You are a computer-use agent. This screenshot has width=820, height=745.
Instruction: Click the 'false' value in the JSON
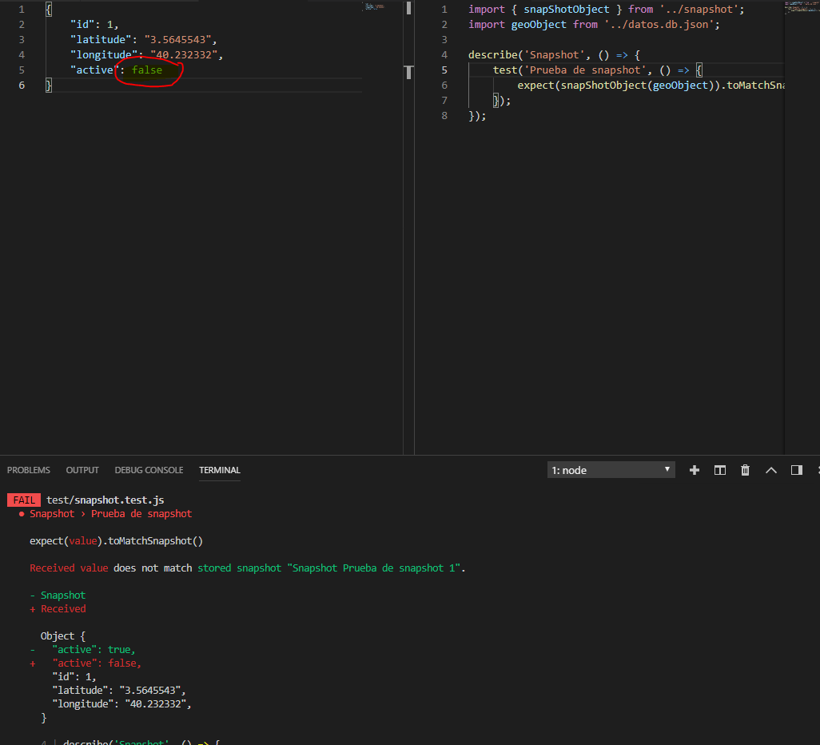point(147,70)
